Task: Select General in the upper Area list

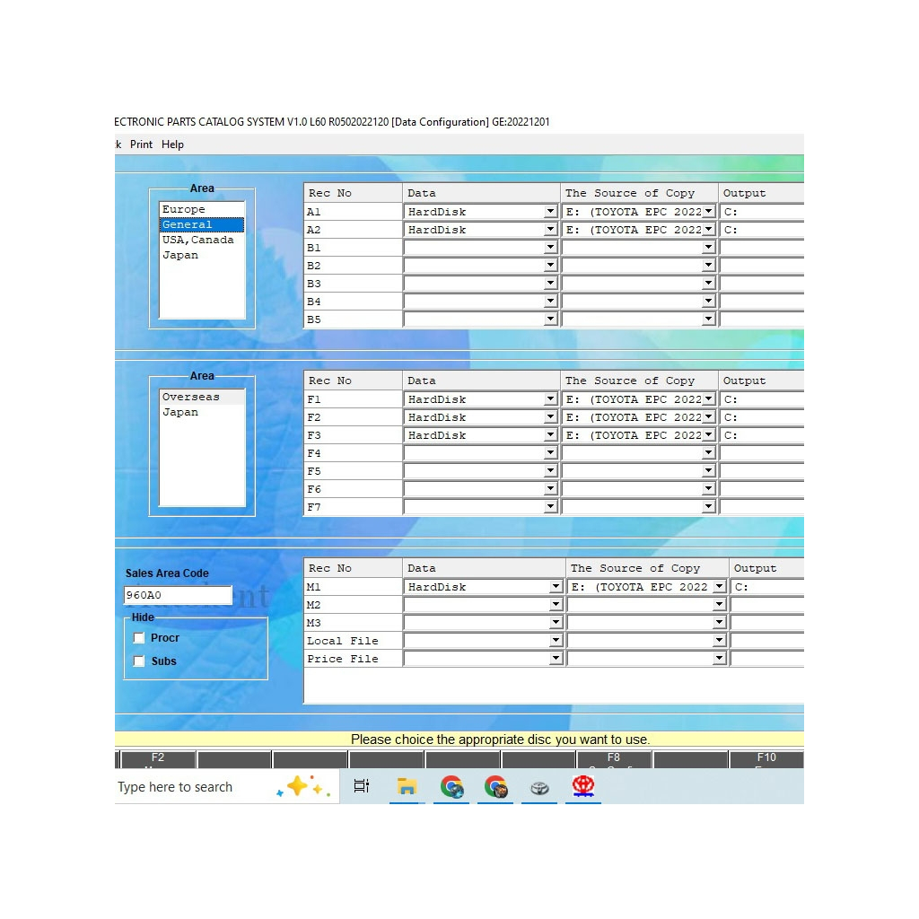Action: pos(202,224)
